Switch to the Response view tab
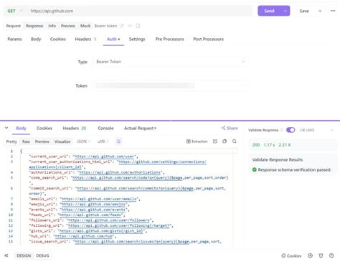The image size is (340, 262). click(34, 26)
